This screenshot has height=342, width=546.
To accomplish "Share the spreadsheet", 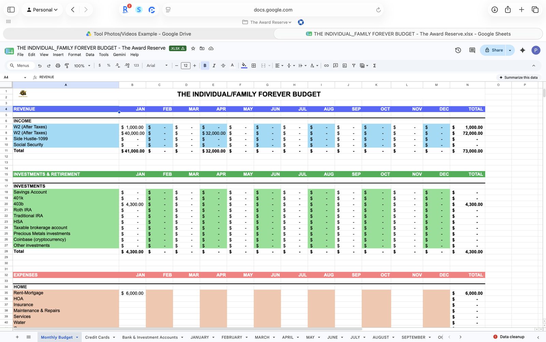I will pyautogui.click(x=493, y=50).
